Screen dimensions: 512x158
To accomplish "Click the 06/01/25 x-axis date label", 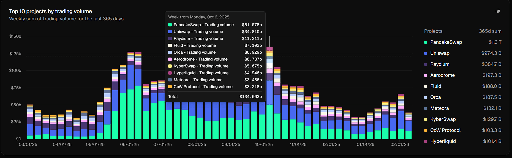I will [129, 145].
